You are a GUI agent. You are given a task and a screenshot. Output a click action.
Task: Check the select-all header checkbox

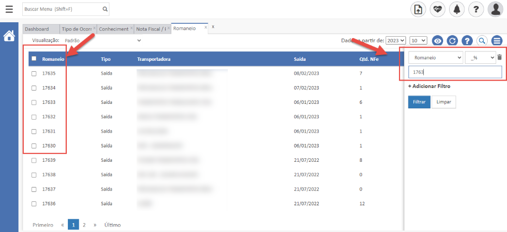tap(34, 59)
